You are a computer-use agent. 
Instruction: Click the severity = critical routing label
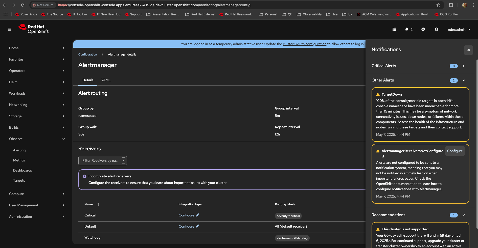point(288,216)
